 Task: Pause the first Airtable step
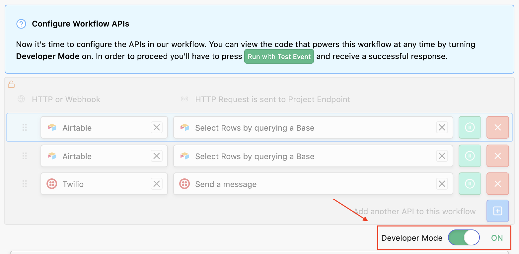pyautogui.click(x=470, y=127)
